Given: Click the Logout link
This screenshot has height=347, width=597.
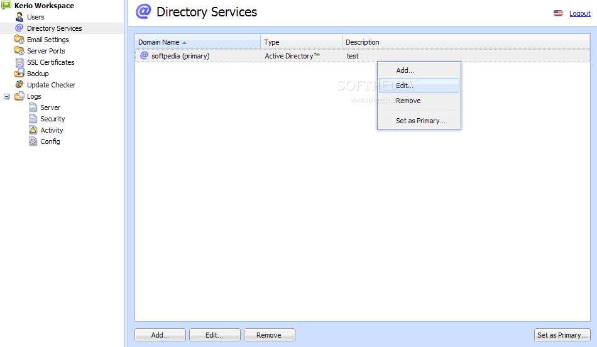Looking at the screenshot, I should [x=579, y=13].
